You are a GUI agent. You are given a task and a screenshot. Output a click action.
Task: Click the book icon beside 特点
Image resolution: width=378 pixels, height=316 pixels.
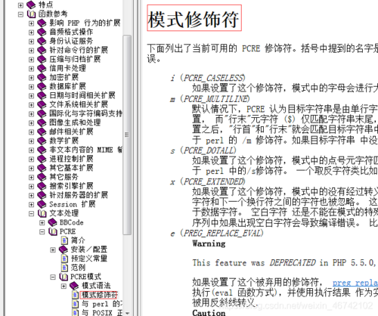click(31, 5)
